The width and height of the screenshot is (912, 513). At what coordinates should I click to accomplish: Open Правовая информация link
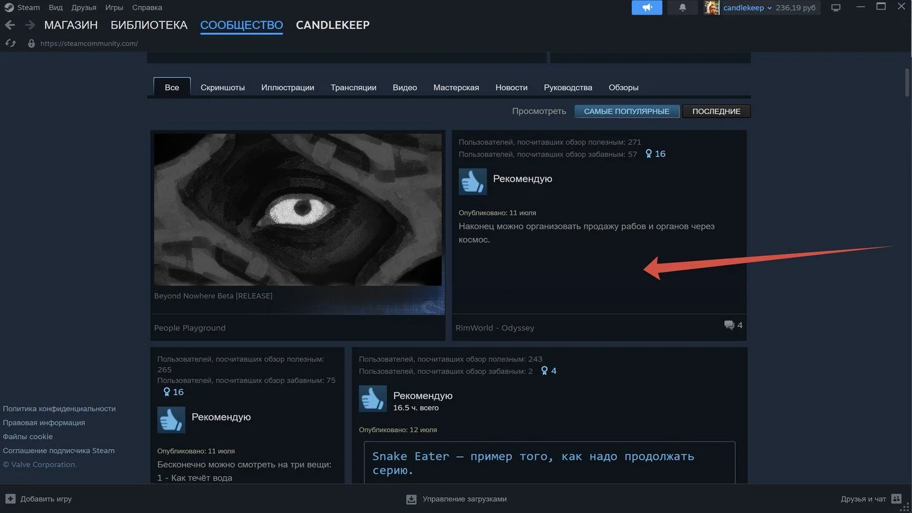[44, 423]
